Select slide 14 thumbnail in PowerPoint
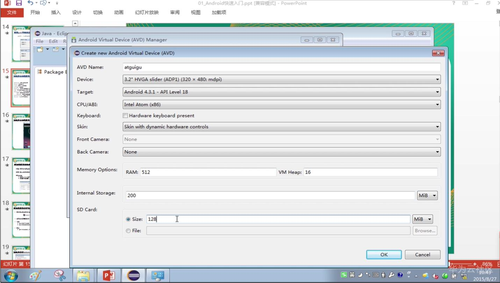Screen dimensions: 500x283 click(x=21, y=43)
